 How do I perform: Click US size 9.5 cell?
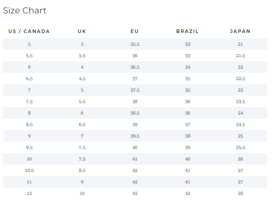tap(29, 147)
